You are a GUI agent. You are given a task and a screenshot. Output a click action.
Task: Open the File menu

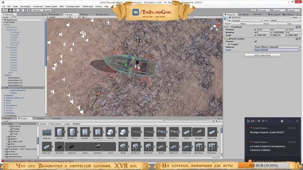(x=4, y=6)
